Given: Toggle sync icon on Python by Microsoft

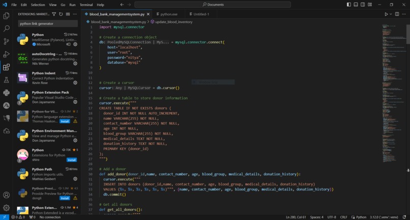Looking at the screenshot, I should [x=69, y=44].
